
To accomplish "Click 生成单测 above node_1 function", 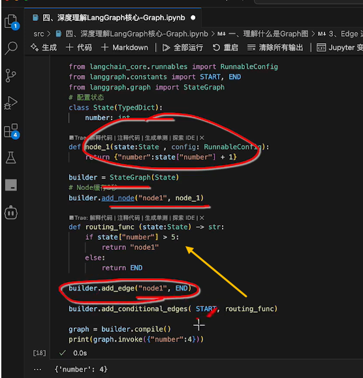I will (x=156, y=138).
